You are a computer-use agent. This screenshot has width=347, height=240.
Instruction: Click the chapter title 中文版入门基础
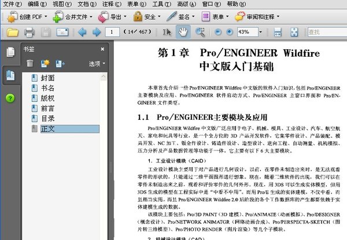237,67
